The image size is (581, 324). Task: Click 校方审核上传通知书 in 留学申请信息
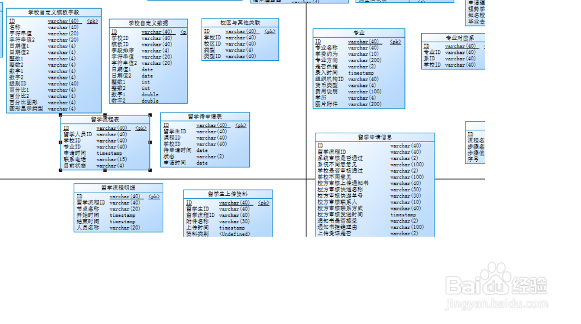343,183
